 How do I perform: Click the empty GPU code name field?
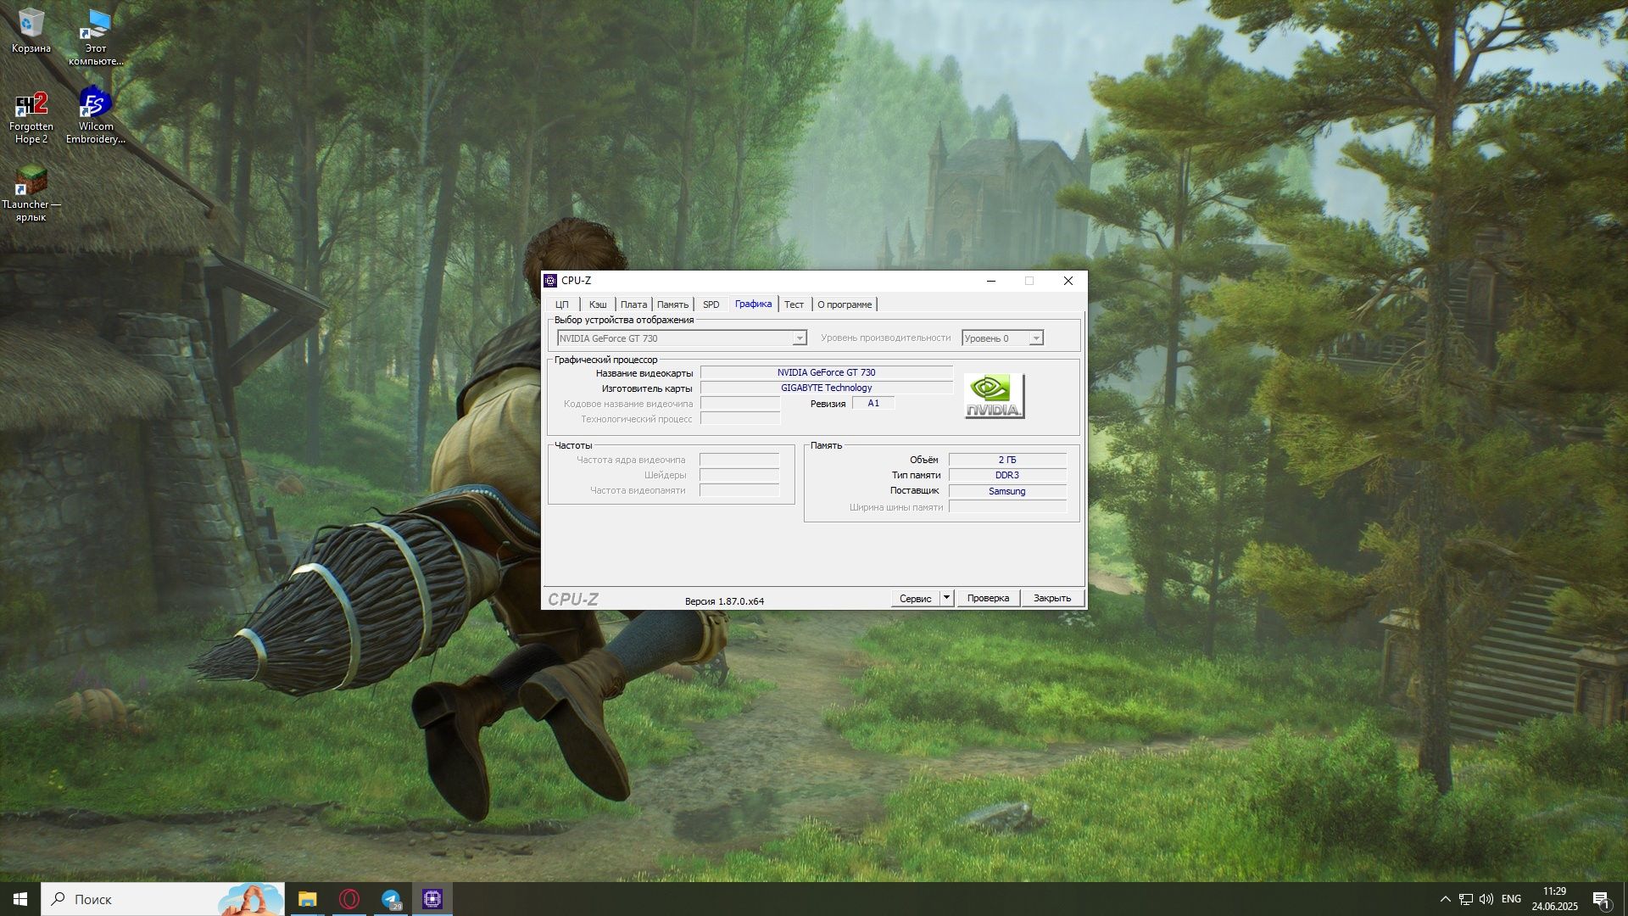(x=740, y=404)
